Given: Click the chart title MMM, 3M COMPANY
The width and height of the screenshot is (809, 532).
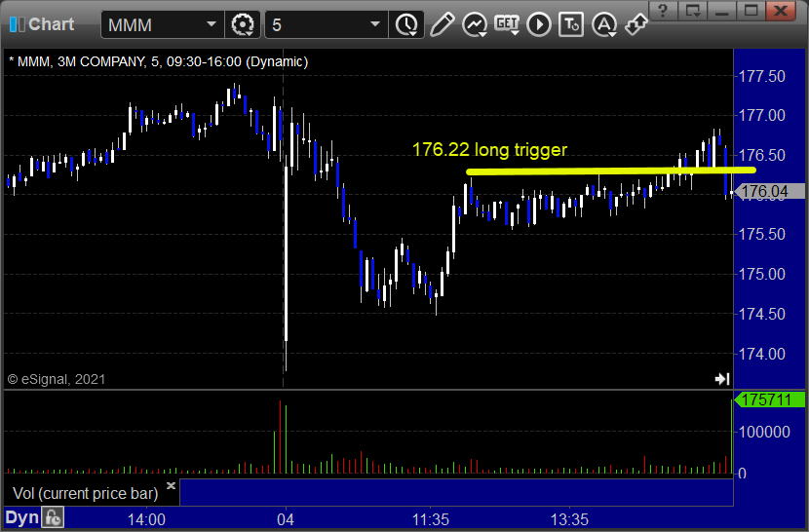Looking at the screenshot, I should (x=158, y=61).
